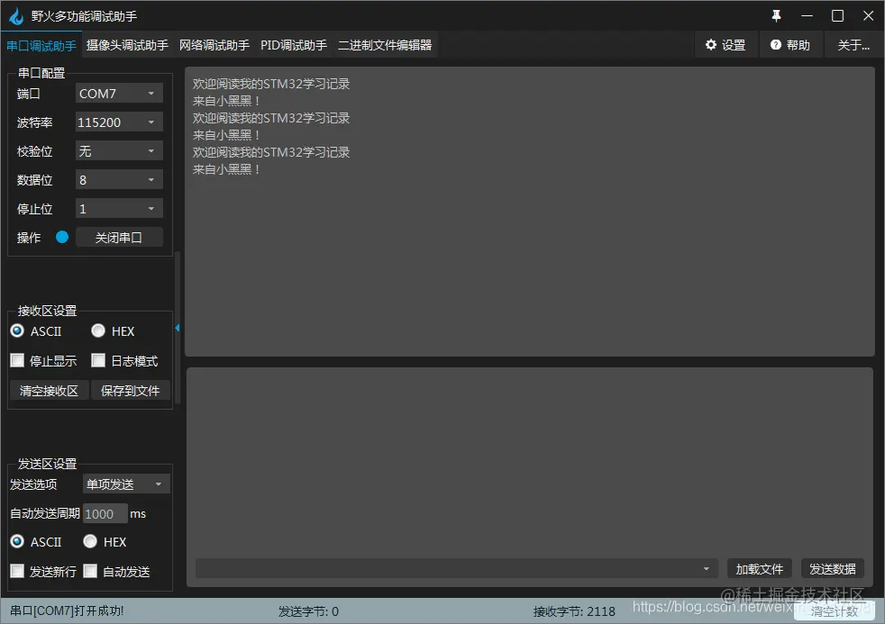Image resolution: width=885 pixels, height=624 pixels.
Task: Click the auto-send period input field
Action: tap(104, 513)
